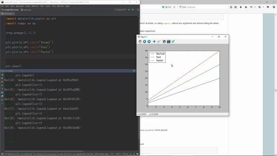This screenshot has width=277, height=156.
Task: Click the 'plt.legend(loc=1)' console line
Action: coord(29,85)
